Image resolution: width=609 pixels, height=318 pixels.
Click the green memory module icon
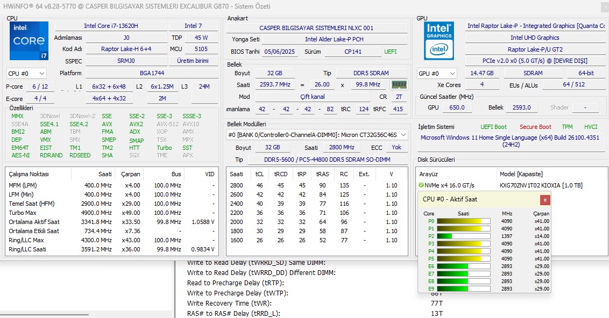pos(399,84)
